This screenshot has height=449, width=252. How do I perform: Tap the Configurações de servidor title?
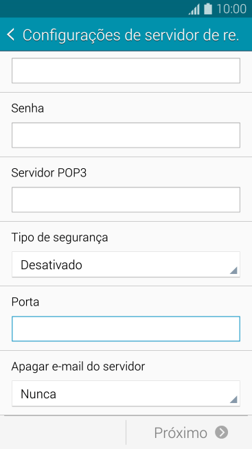(130, 35)
